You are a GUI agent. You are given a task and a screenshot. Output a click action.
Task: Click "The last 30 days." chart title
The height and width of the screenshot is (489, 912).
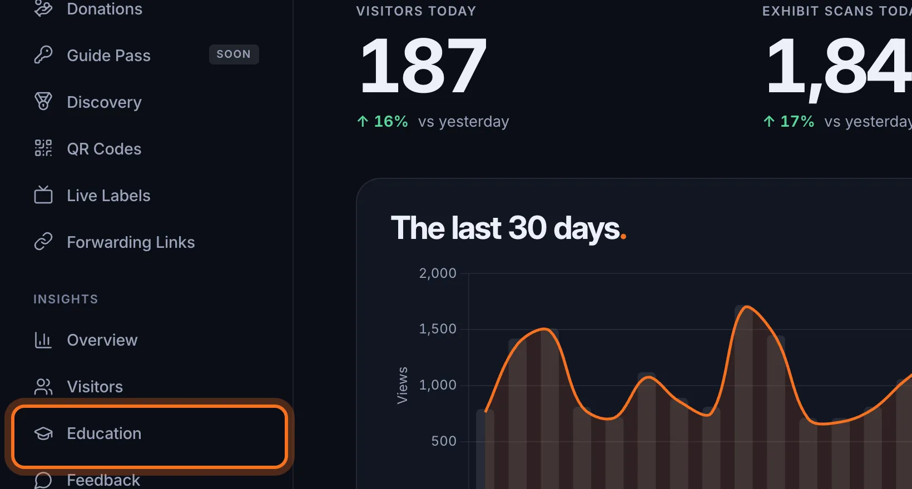(x=508, y=228)
